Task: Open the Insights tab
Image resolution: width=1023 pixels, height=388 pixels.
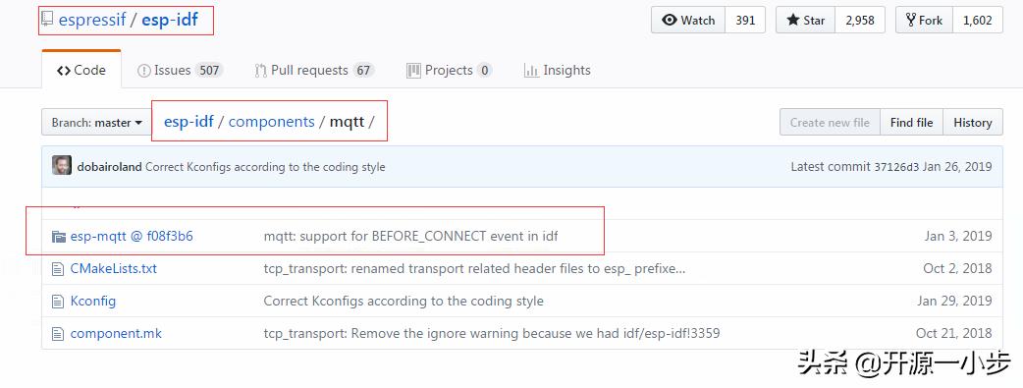Action: 558,70
